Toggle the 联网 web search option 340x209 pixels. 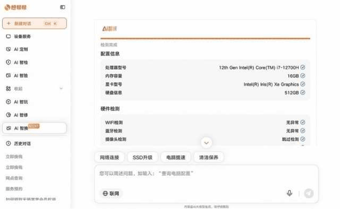111,193
